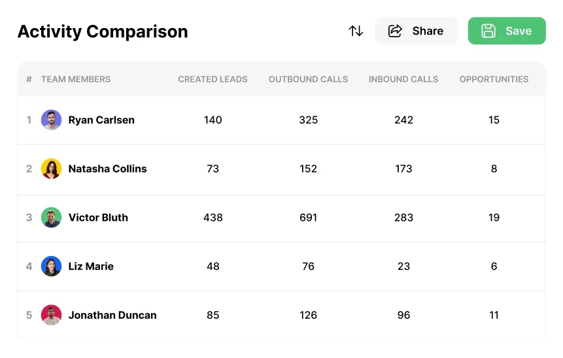Open Jonathan Duncan's name entry
Viewport: 563px width, 358px height.
click(112, 315)
